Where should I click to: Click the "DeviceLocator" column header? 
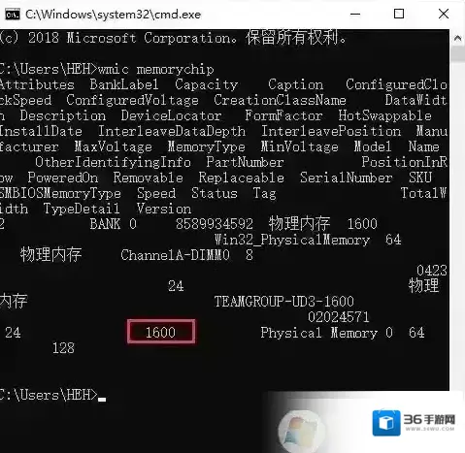pos(172,115)
